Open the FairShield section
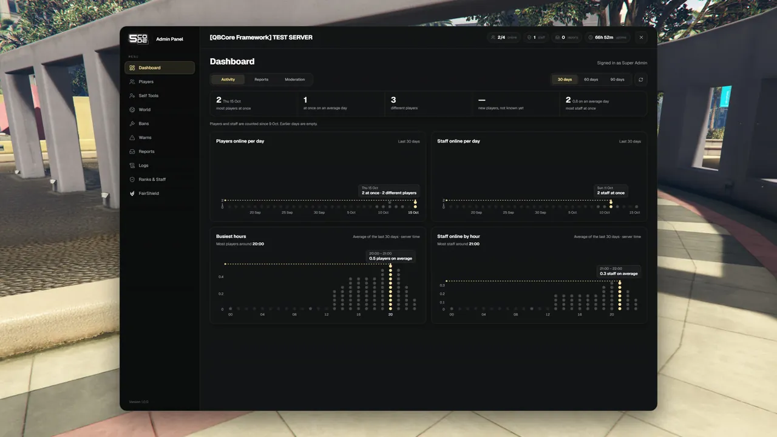 click(x=160, y=194)
